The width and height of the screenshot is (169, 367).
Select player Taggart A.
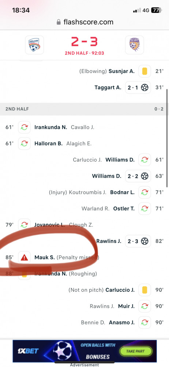tap(108, 88)
